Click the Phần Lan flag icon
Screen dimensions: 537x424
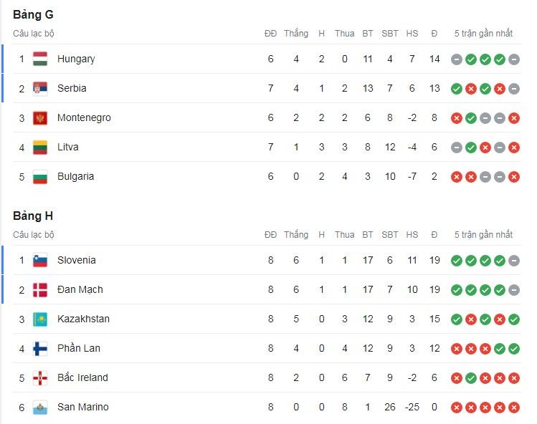(x=40, y=348)
